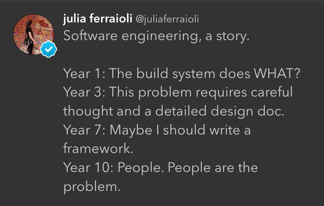
Task: Select the "Software engineering, a story." line
Action: pyautogui.click(x=156, y=36)
